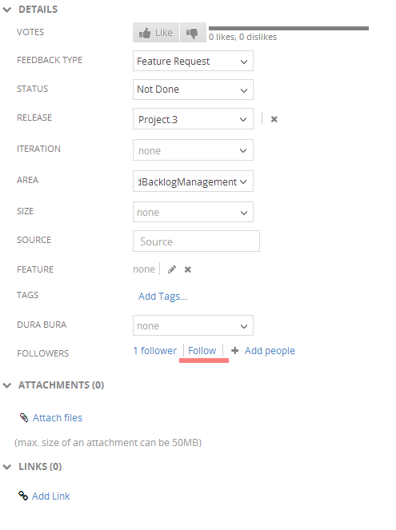This screenshot has width=396, height=530.
Task: Click the votes likes/dislikes progress bar
Action: (289, 29)
